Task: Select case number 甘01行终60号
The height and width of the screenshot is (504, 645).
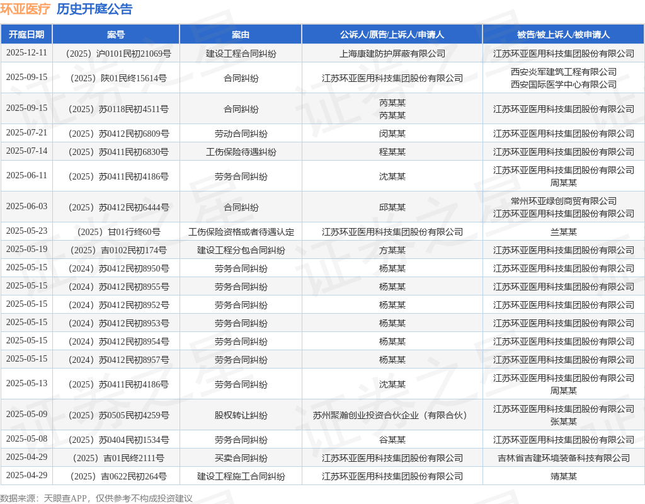Action: coord(118,232)
